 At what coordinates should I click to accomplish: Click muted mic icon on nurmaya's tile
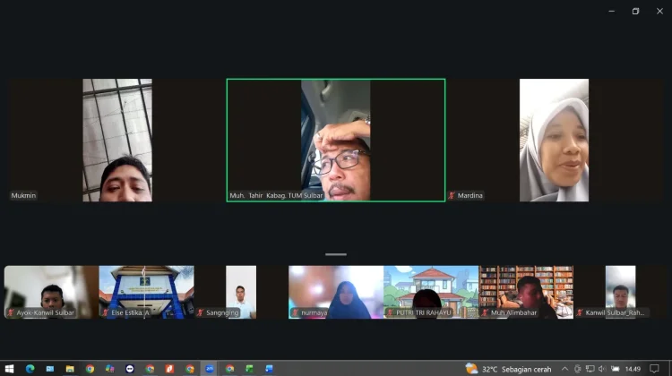296,312
